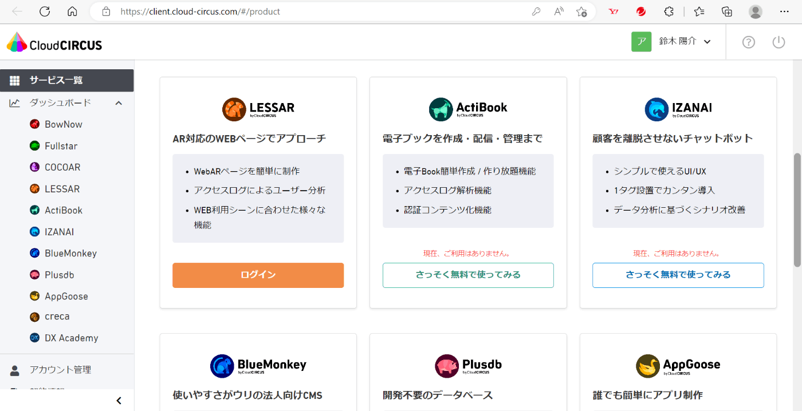Click the CloudCIRCUS logo
The image size is (802, 411).
click(54, 42)
